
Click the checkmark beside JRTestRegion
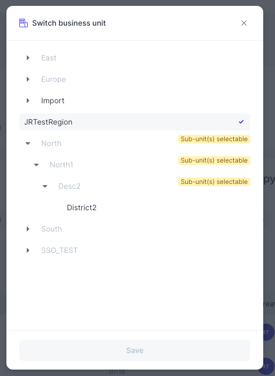(241, 122)
